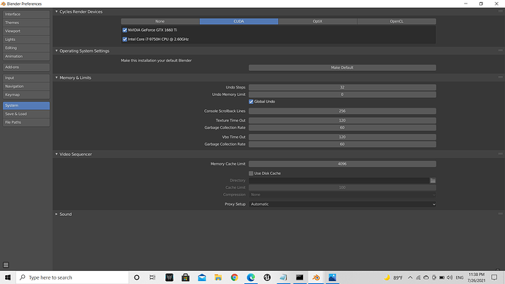
Task: Open the Keymap preferences section
Action: [x=26, y=94]
